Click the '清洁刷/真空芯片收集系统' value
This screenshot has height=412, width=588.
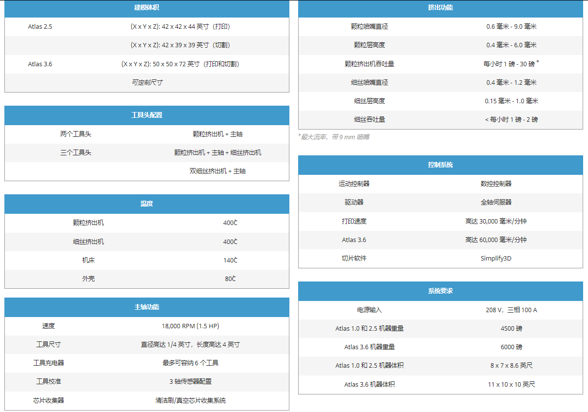(190, 400)
